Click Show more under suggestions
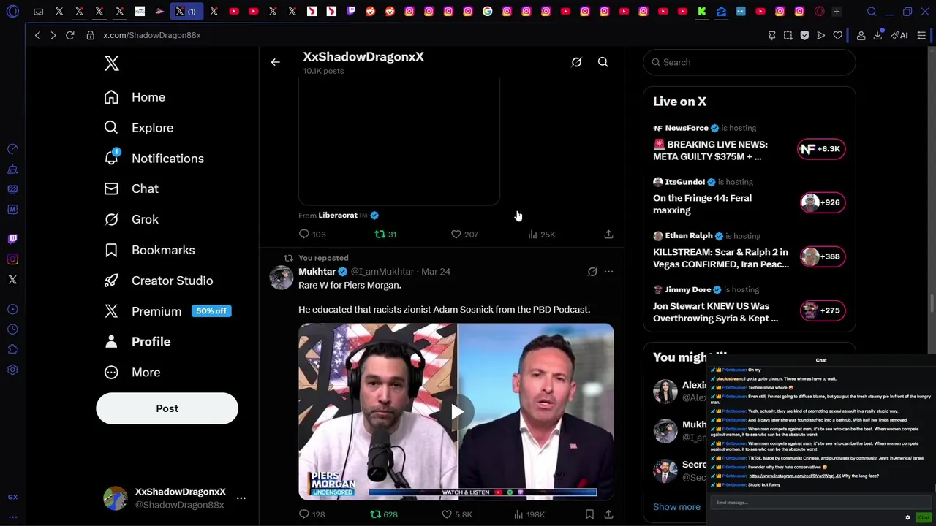Image resolution: width=936 pixels, height=526 pixels. click(676, 507)
